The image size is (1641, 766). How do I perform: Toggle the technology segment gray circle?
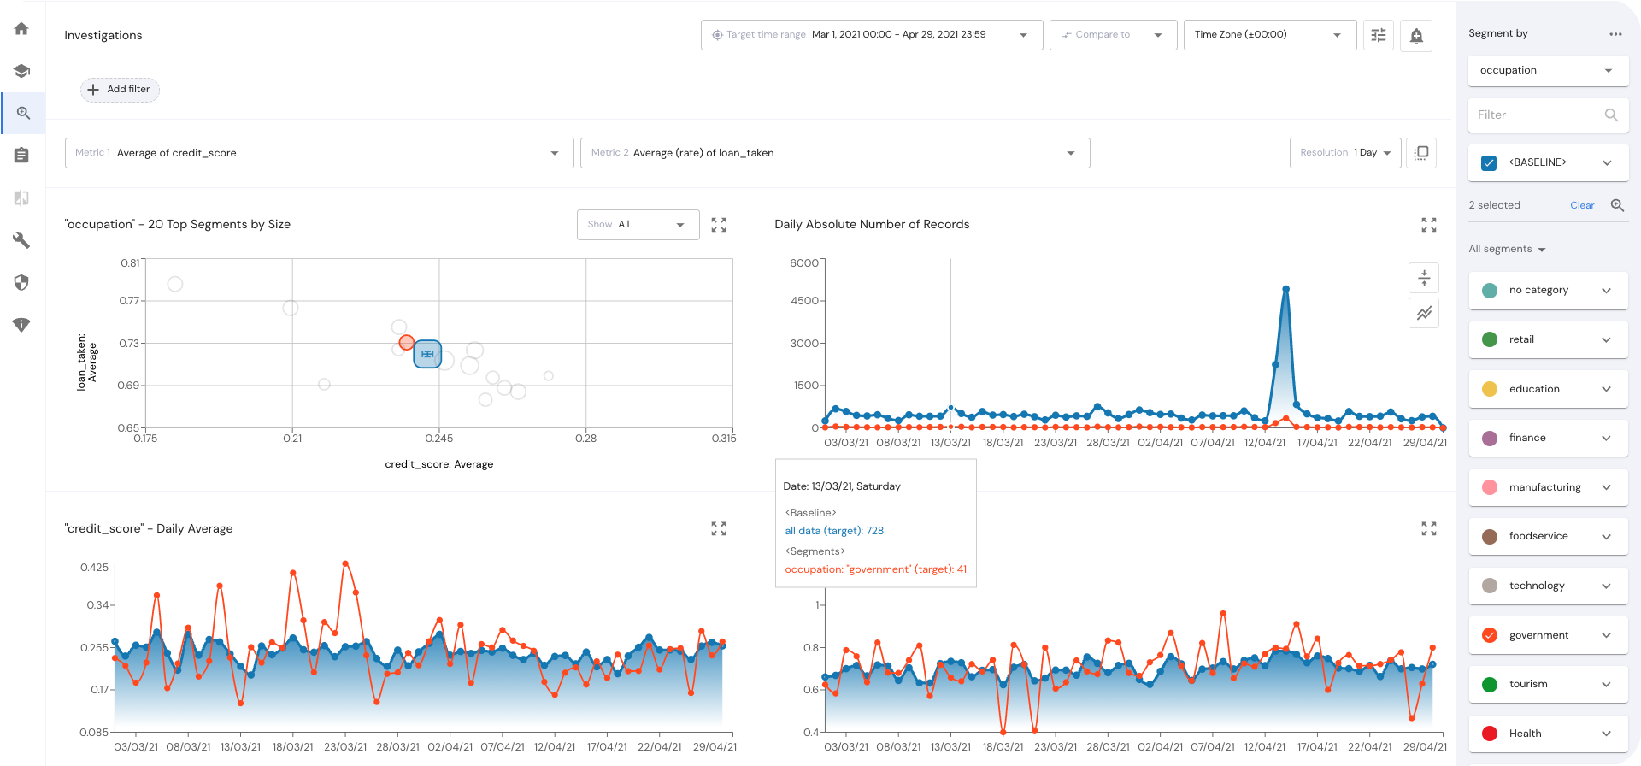click(x=1490, y=586)
